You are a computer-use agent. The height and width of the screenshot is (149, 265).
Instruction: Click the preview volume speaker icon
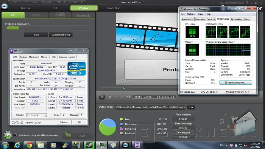128,97
